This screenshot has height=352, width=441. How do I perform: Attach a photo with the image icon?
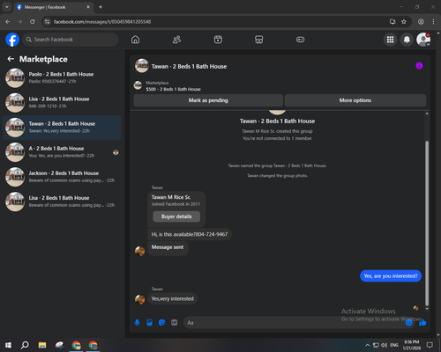click(149, 323)
